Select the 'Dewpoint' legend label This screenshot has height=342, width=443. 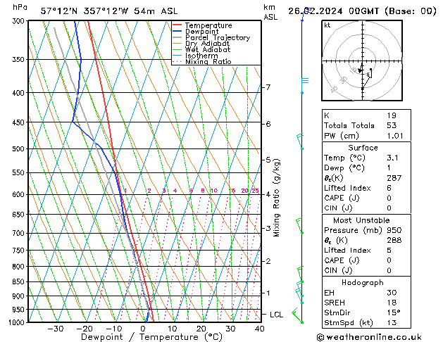[x=201, y=32]
